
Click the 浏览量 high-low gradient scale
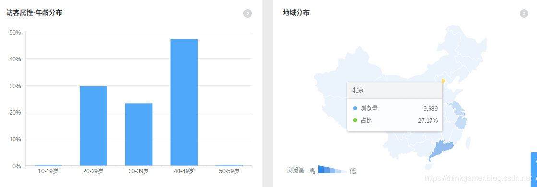pos(333,169)
